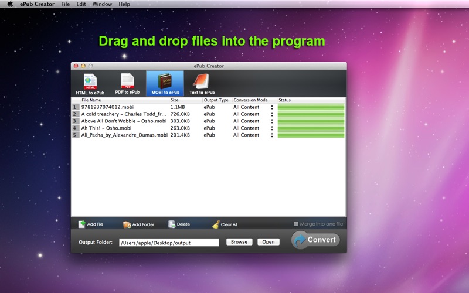Select file 9781937074012.mobi

coord(107,107)
